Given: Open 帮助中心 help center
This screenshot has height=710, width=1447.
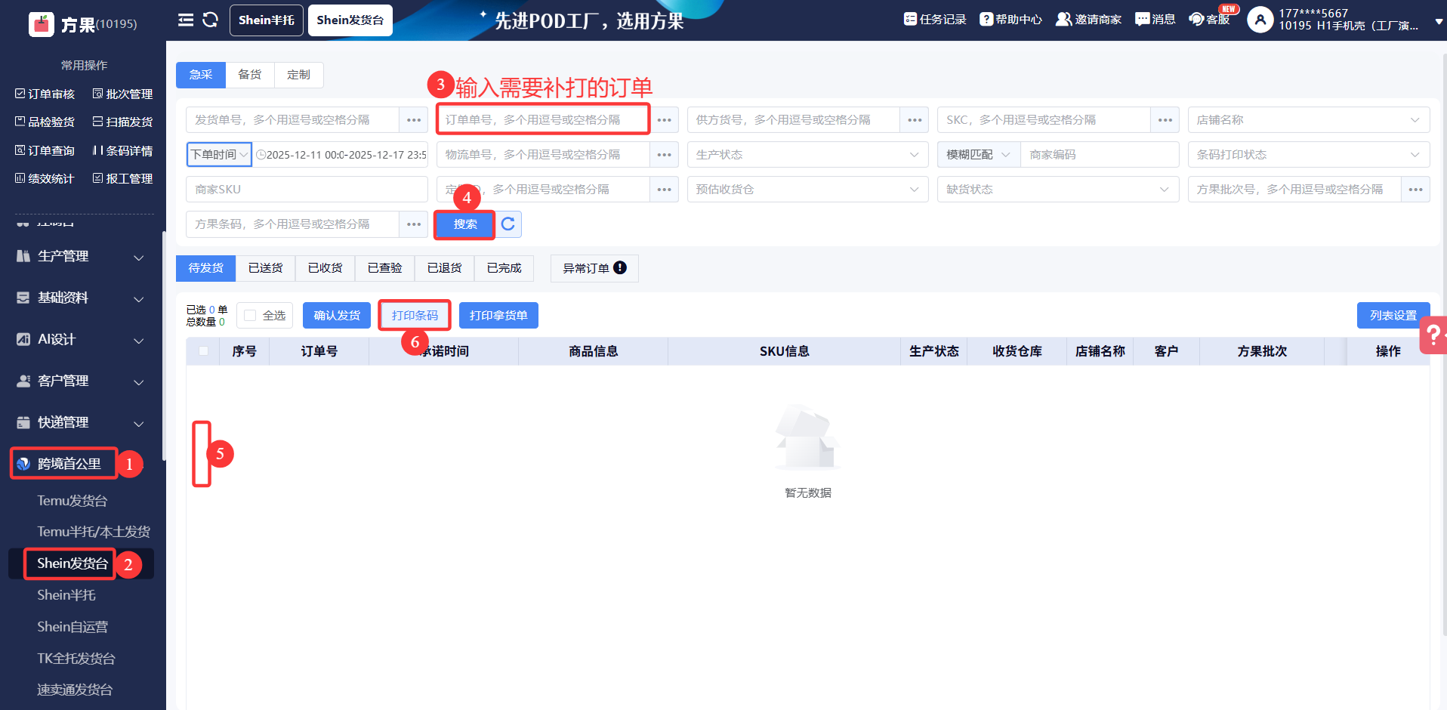Looking at the screenshot, I should point(1010,20).
